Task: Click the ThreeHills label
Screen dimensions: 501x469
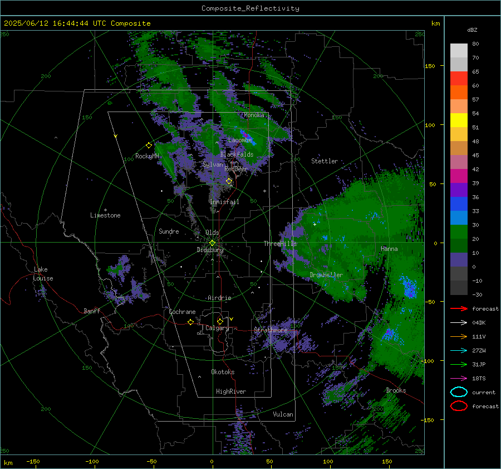Action: pyautogui.click(x=280, y=244)
